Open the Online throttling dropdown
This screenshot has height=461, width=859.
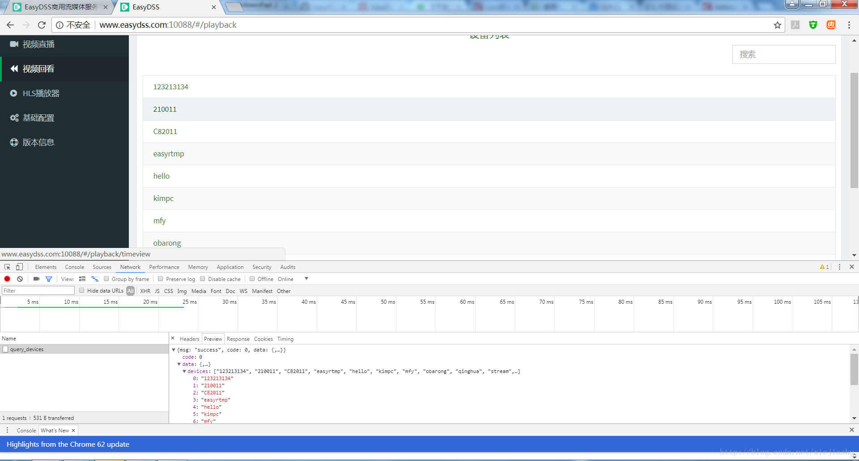tap(293, 279)
